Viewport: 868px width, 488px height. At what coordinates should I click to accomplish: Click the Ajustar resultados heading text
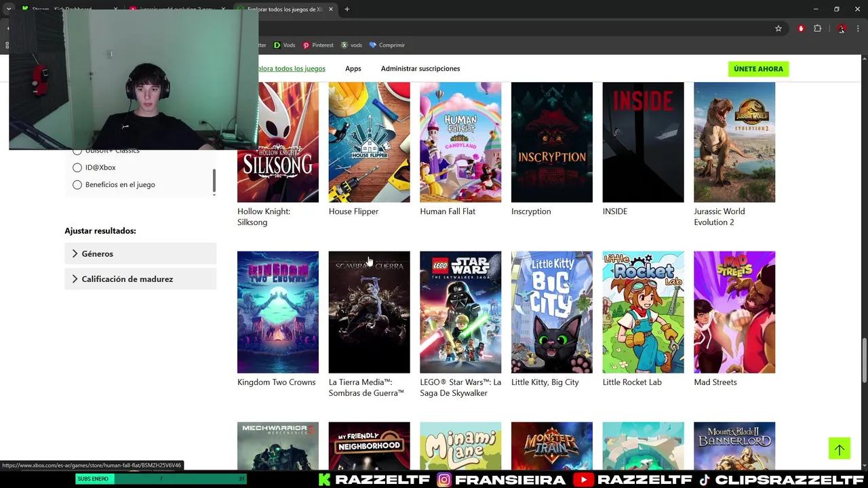(x=100, y=231)
